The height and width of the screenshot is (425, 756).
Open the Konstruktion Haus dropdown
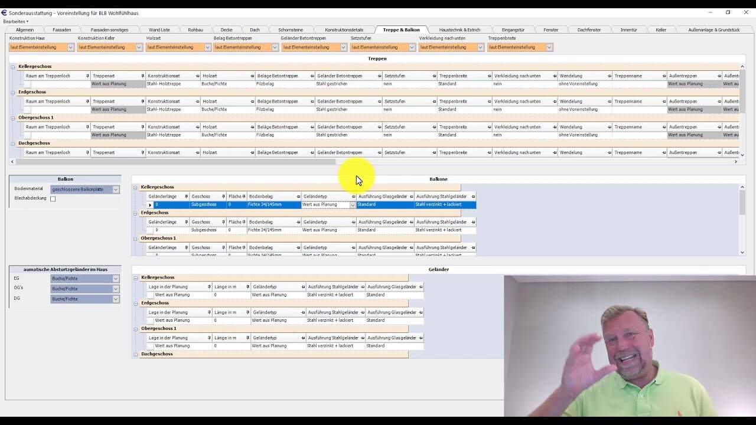pos(70,47)
